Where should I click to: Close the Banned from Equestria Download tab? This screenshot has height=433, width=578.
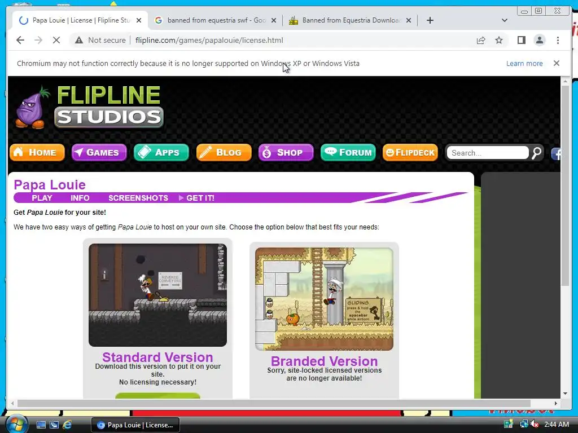pos(409,20)
